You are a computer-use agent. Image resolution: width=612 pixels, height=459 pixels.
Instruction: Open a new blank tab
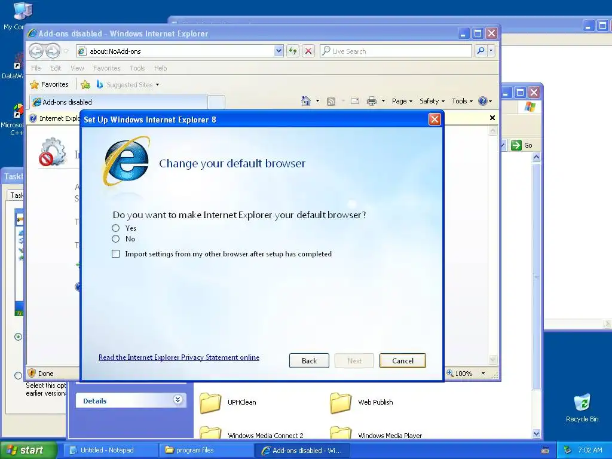(x=216, y=102)
